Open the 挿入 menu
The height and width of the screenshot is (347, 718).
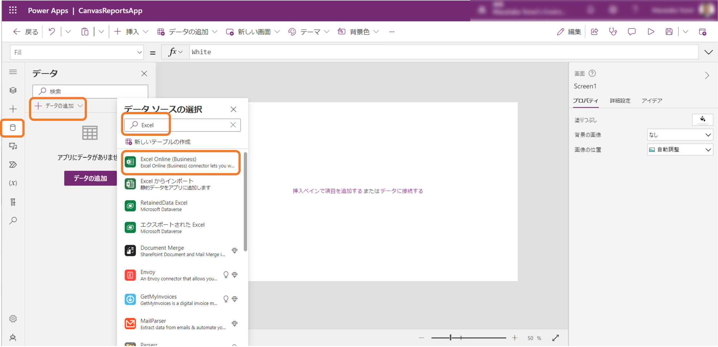[131, 32]
